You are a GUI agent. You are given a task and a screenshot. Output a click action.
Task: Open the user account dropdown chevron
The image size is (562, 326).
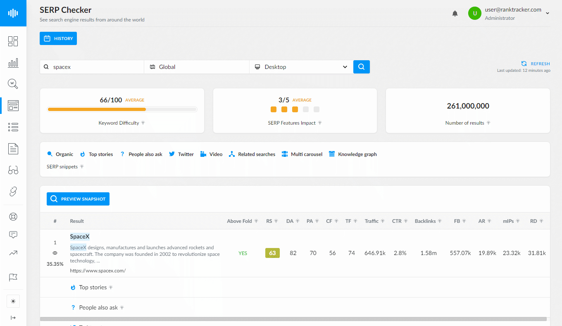point(548,13)
